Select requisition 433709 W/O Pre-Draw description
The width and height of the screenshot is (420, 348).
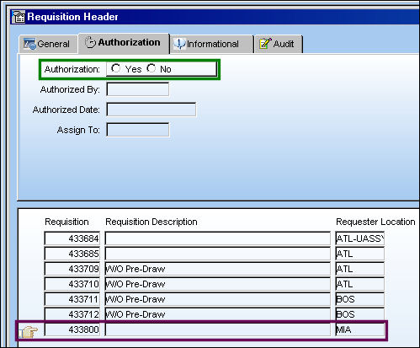coord(218,269)
